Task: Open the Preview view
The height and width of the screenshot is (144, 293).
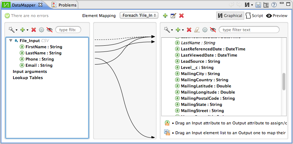Action: [x=277, y=16]
